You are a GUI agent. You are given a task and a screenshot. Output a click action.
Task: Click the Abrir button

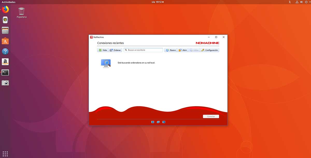tap(183, 50)
